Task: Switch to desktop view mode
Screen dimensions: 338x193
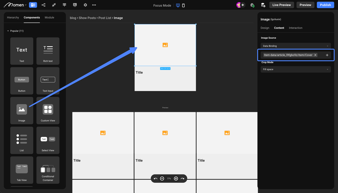Action: click(178, 5)
